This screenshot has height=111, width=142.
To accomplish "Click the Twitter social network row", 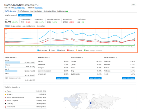I will [x=119, y=68].
